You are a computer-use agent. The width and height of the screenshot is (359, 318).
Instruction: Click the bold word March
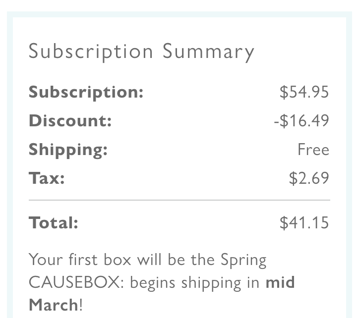click(54, 305)
